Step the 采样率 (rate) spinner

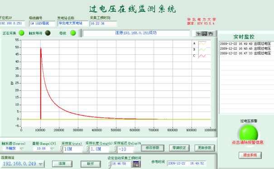pyautogui.click(x=61, y=149)
